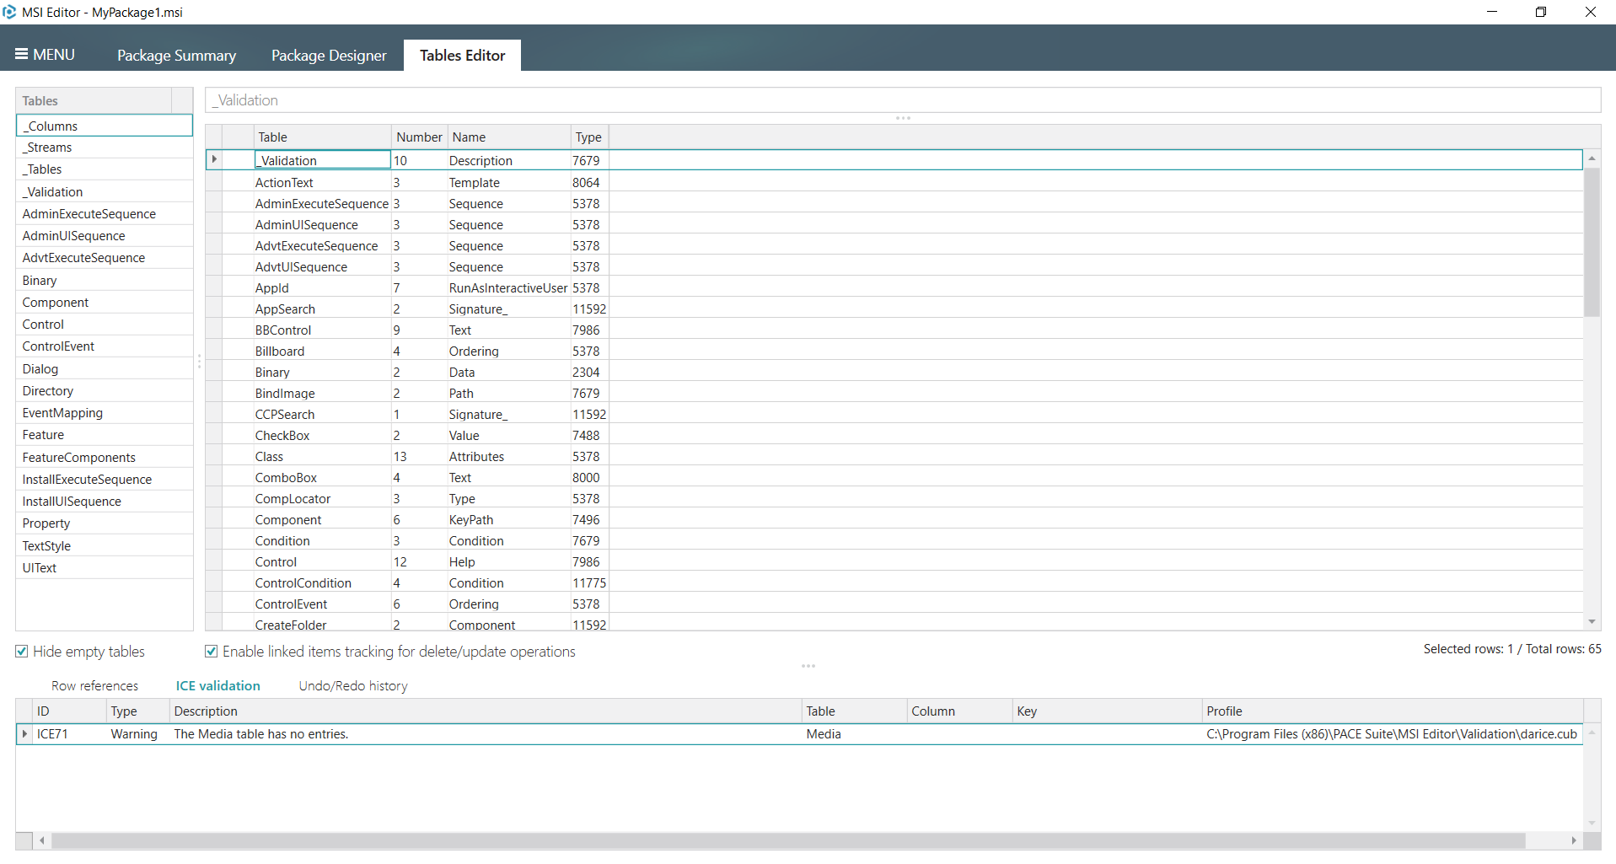The width and height of the screenshot is (1616, 864).
Task: Click the AppId row Table cell
Action: 323,288
